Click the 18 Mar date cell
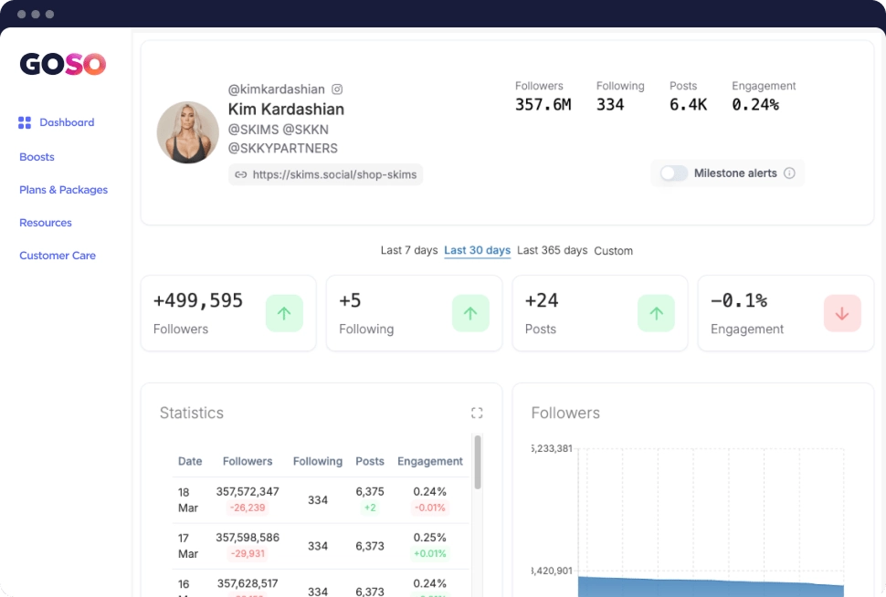886x597 pixels. [x=187, y=500]
